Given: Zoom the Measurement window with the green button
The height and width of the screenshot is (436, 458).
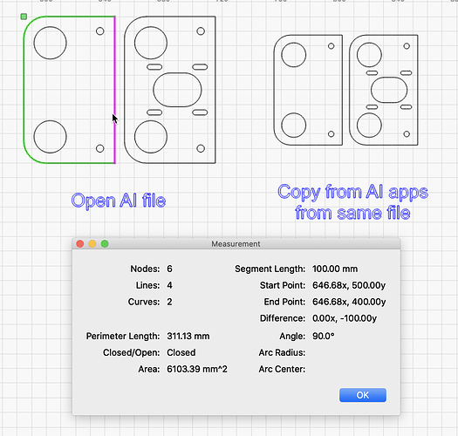Looking at the screenshot, I should tap(105, 244).
